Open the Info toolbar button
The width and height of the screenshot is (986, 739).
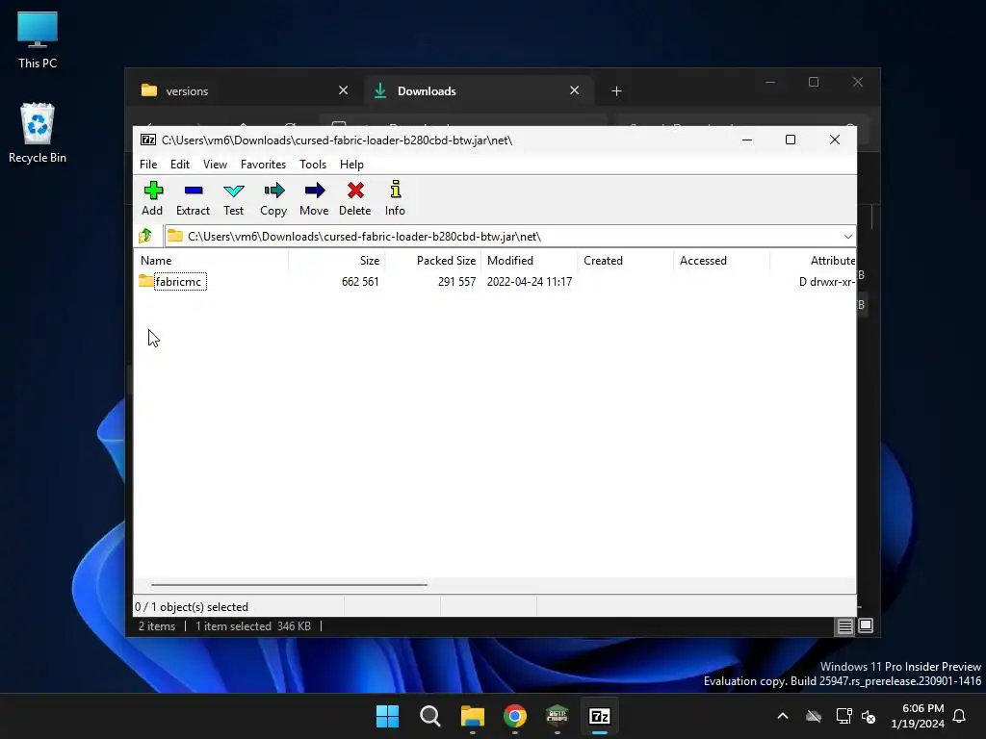(395, 198)
